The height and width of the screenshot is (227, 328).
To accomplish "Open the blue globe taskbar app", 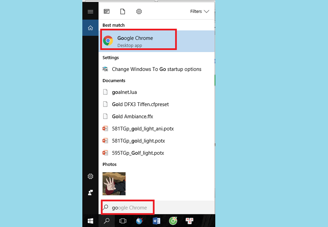I will (139, 221).
